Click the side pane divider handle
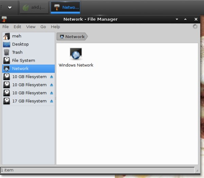This screenshot has height=178, width=204. (55, 98)
